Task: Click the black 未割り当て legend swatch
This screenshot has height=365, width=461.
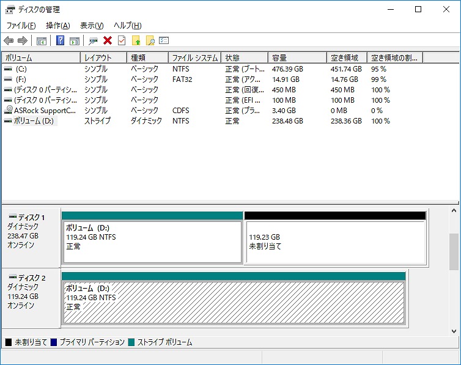Action: 9,342
